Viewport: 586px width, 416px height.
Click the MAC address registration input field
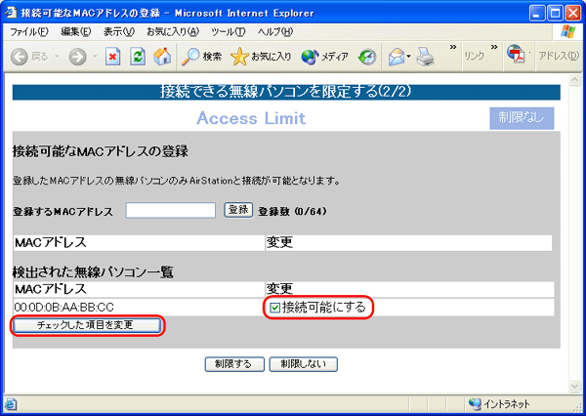point(171,210)
